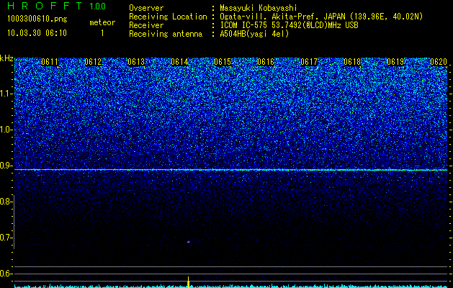The height and width of the screenshot is (288, 453).
Task: Click the 1.1 frequency axis label
Action: [5, 94]
